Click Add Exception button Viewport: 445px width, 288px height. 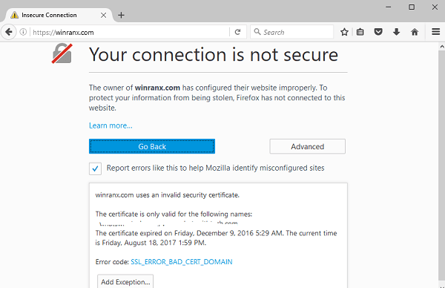125,281
